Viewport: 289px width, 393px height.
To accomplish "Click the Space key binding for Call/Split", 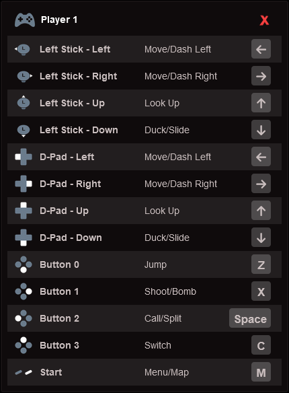I will pos(250,318).
